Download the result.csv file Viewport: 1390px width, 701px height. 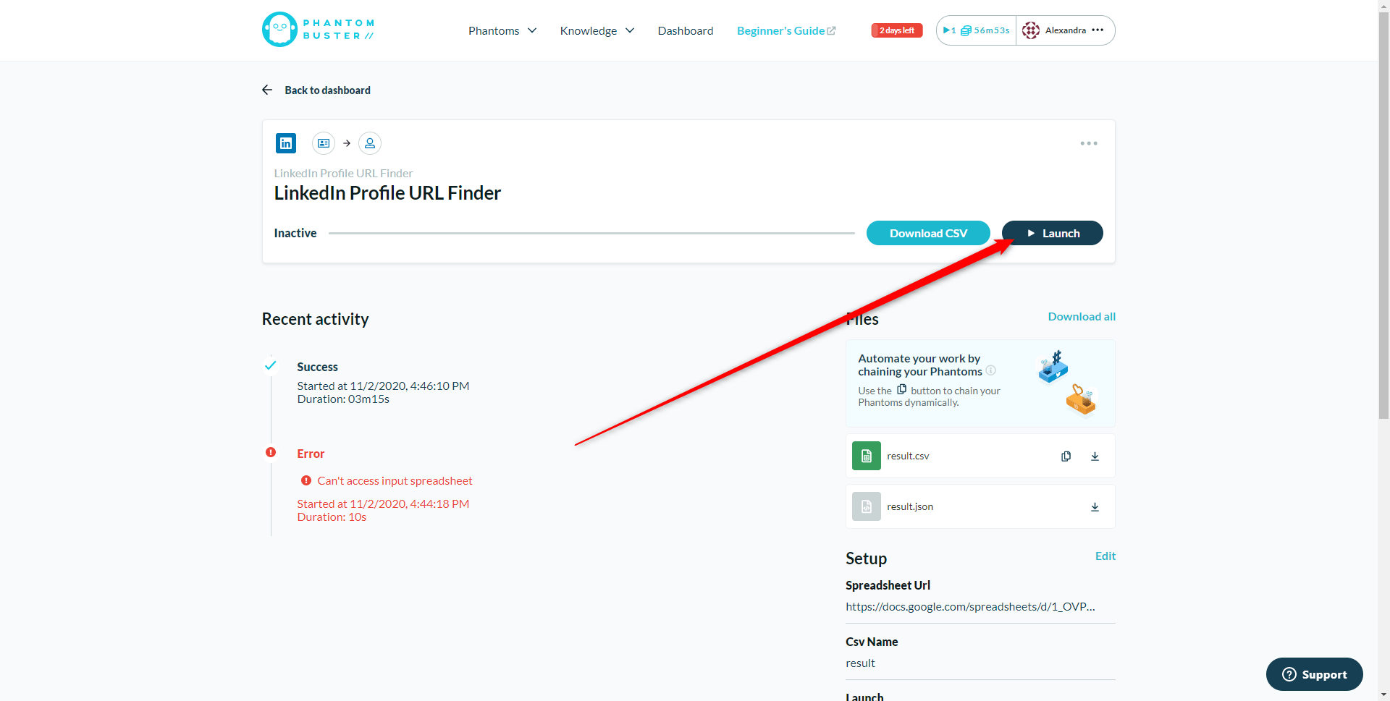click(1095, 456)
